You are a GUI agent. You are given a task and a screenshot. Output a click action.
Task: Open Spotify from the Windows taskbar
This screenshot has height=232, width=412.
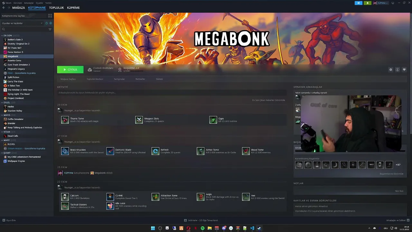coord(202,228)
